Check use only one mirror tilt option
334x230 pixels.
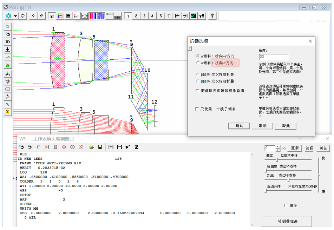(x=197, y=109)
